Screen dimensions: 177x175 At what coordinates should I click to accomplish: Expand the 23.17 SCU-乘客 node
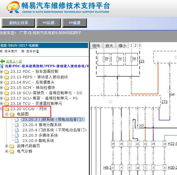coord(1,98)
